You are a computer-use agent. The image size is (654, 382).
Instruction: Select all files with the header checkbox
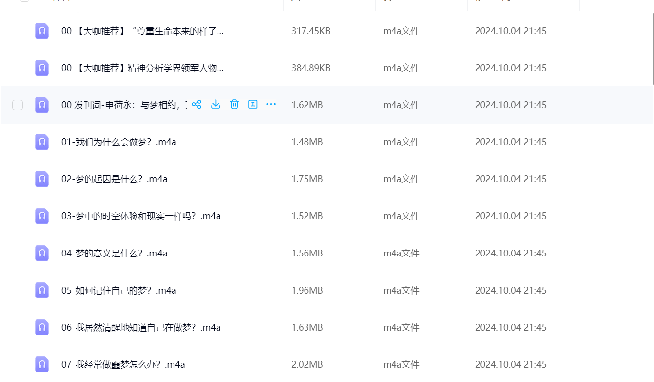point(23,1)
